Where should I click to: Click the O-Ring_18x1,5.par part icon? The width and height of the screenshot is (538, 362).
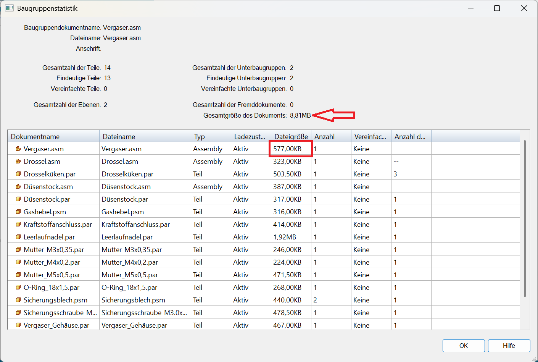(x=18, y=288)
